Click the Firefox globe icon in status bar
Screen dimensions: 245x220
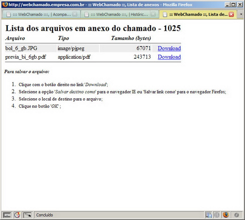(226, 215)
